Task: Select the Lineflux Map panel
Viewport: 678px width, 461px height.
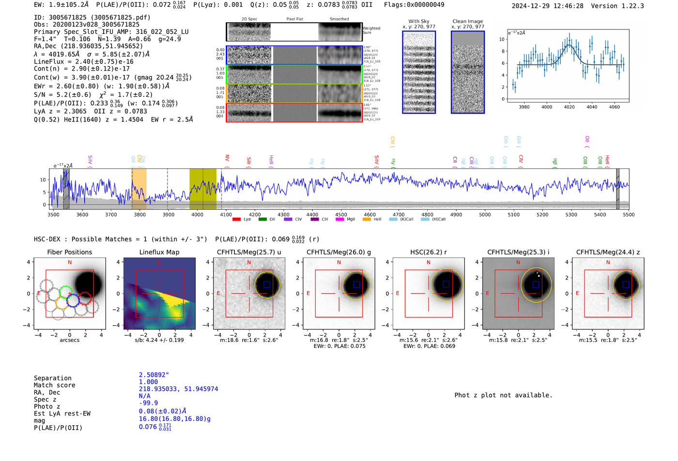Action: 159,294
